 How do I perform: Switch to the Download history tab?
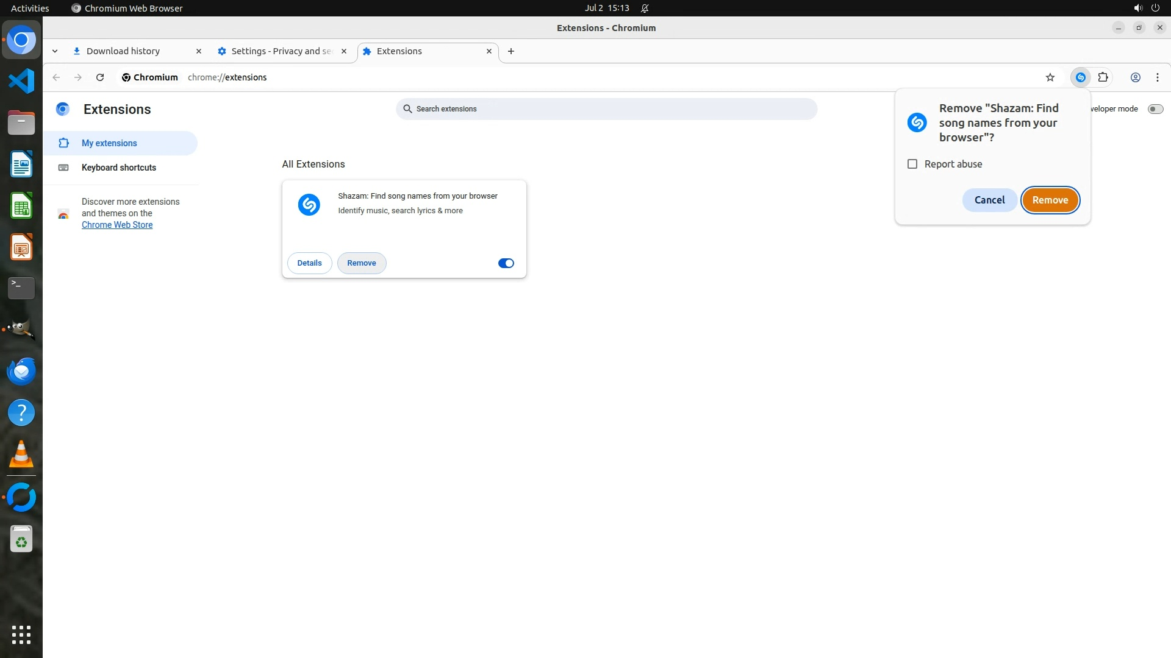[123, 51]
